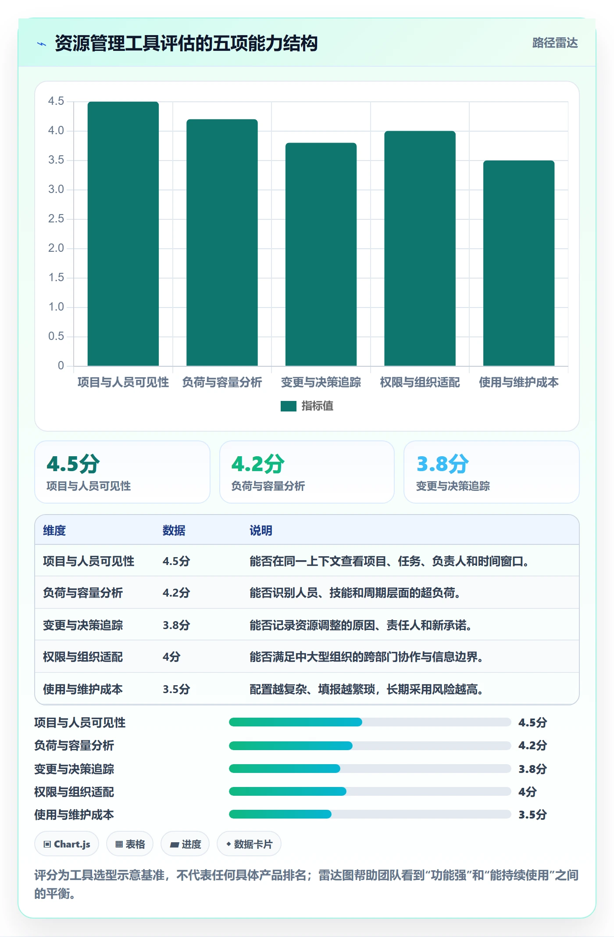Select the 数据卡片 tag
Viewport: 614px width, 937px height.
tap(249, 844)
